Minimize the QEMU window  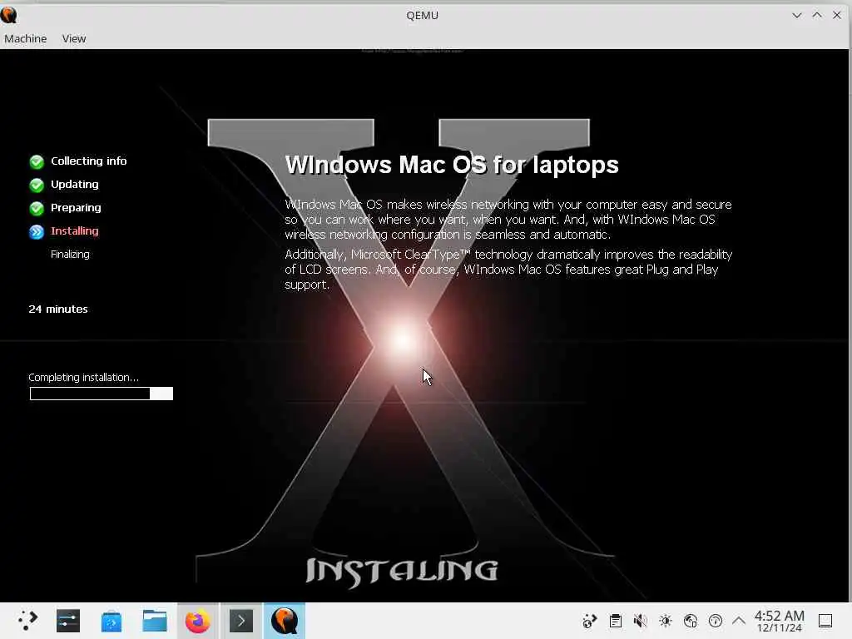pyautogui.click(x=796, y=15)
